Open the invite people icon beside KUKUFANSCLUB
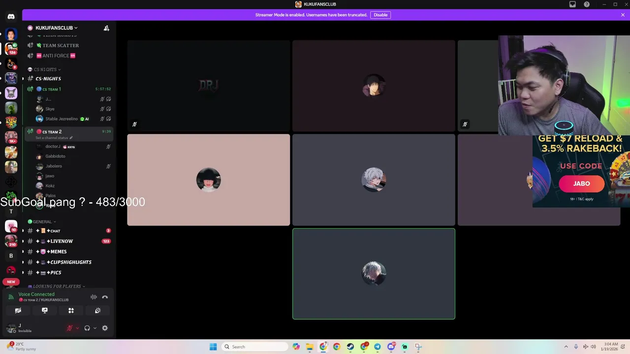630x354 pixels. (x=106, y=28)
